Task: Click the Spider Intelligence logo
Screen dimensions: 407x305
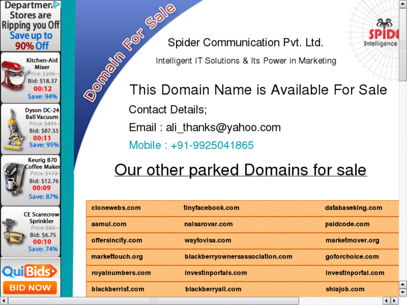Action: (x=382, y=33)
